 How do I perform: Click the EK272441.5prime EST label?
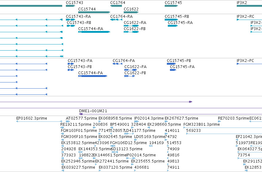coord(112,161)
